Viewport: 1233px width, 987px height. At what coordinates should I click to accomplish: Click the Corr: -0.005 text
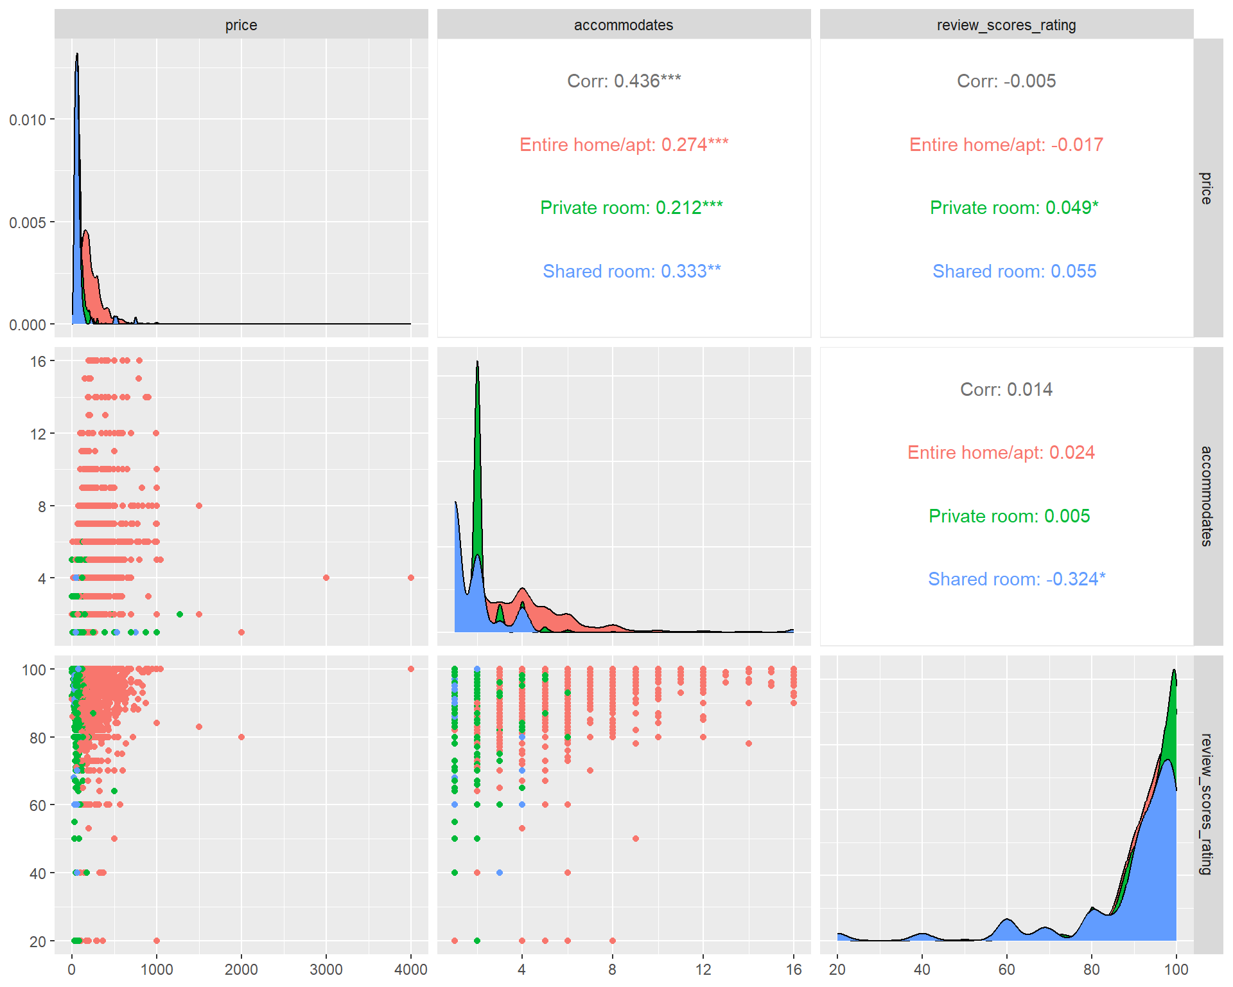(1006, 81)
